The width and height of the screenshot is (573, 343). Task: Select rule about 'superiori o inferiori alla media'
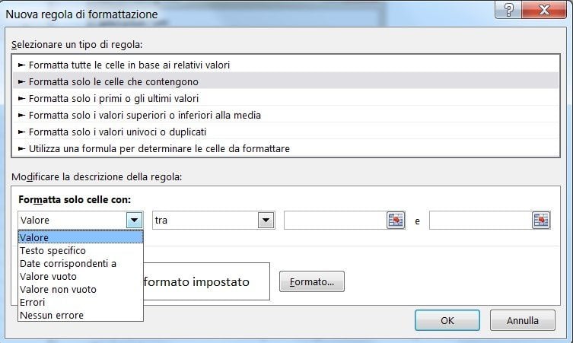[286, 116]
